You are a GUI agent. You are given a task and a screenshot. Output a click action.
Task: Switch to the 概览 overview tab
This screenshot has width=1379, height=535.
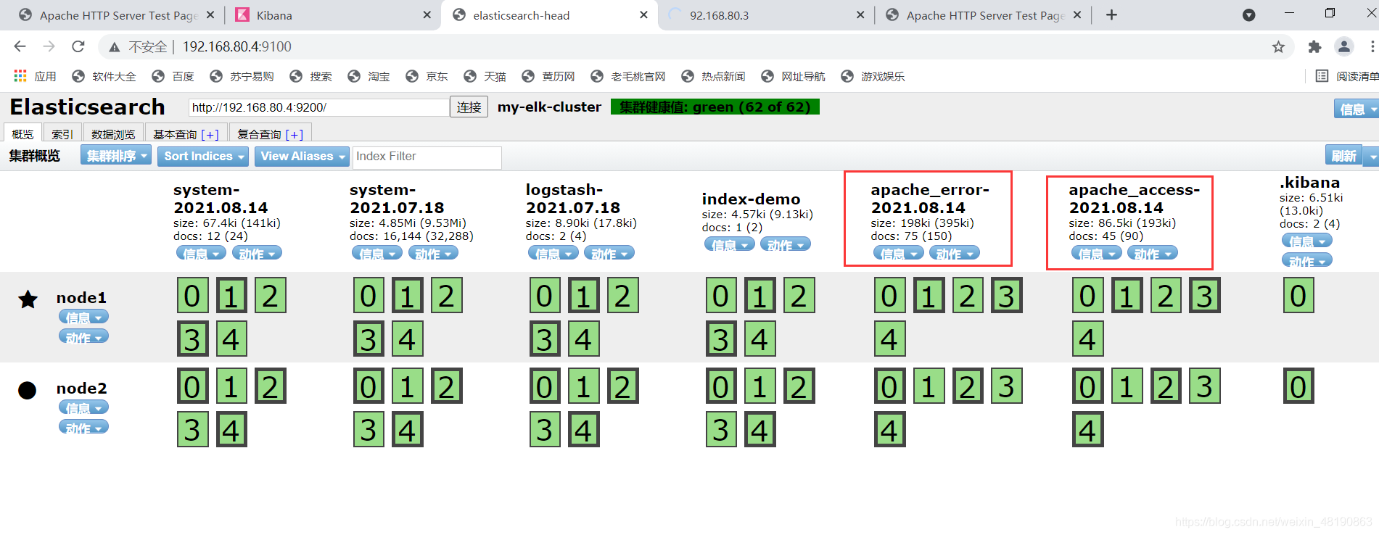tap(22, 133)
